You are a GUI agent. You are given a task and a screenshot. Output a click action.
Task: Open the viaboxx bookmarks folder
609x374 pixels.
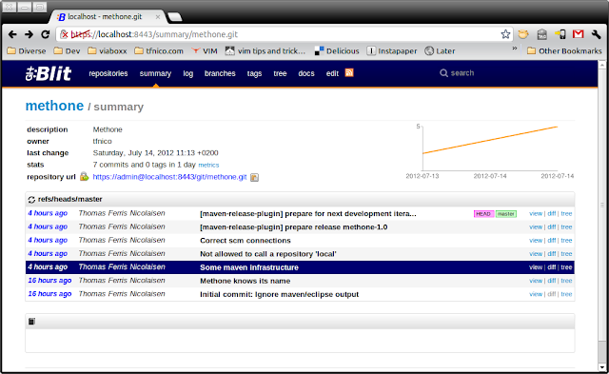tap(108, 50)
